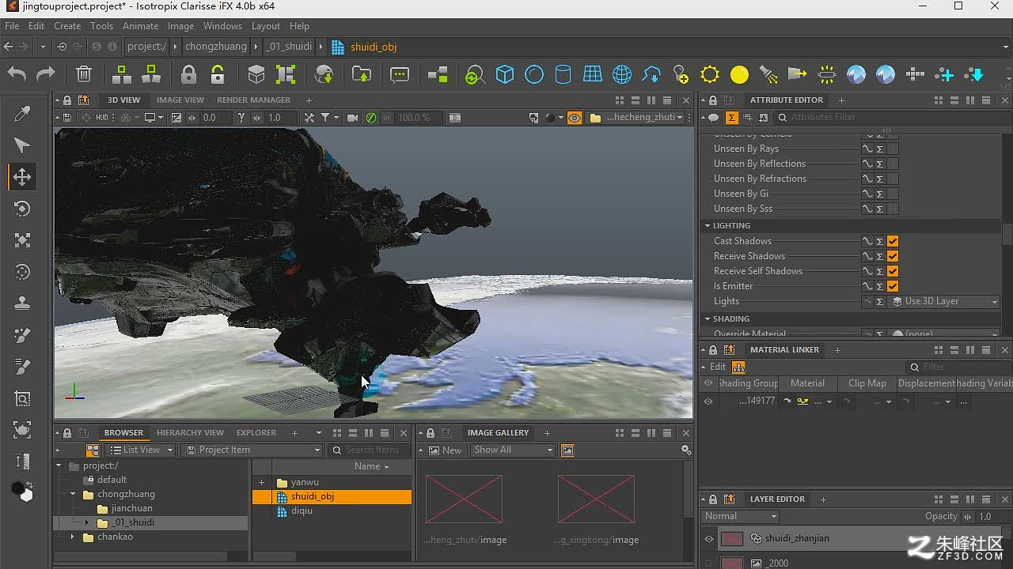
Task: Activate the scale tool
Action: [22, 240]
